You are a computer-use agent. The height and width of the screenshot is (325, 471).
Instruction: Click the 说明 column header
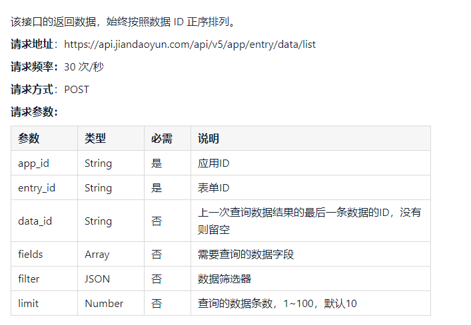coord(311,138)
